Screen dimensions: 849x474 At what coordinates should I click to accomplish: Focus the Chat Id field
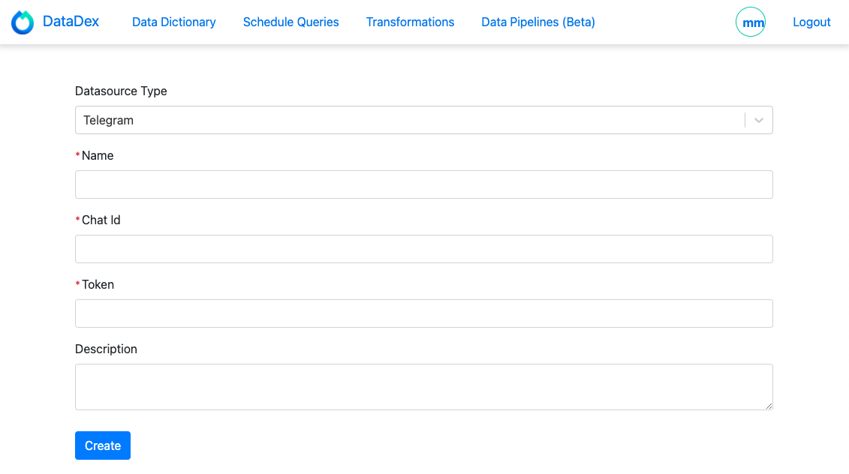pyautogui.click(x=424, y=249)
